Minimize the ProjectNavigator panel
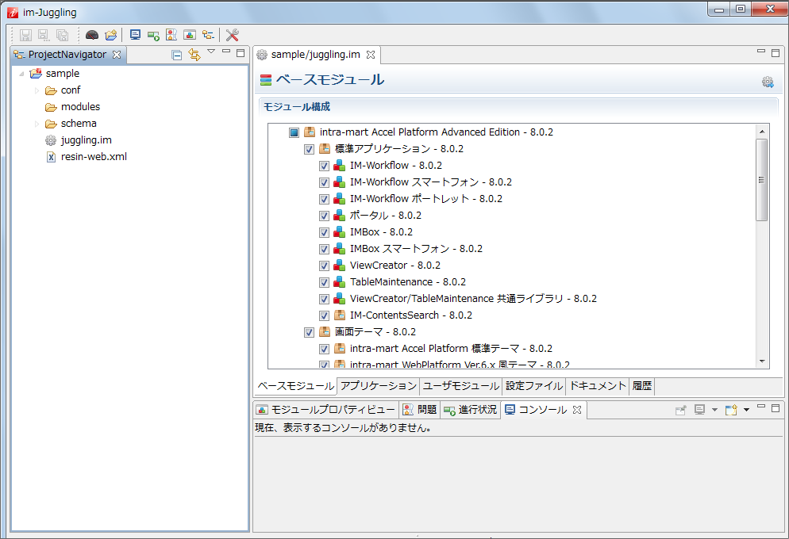This screenshot has width=789, height=539. [226, 52]
